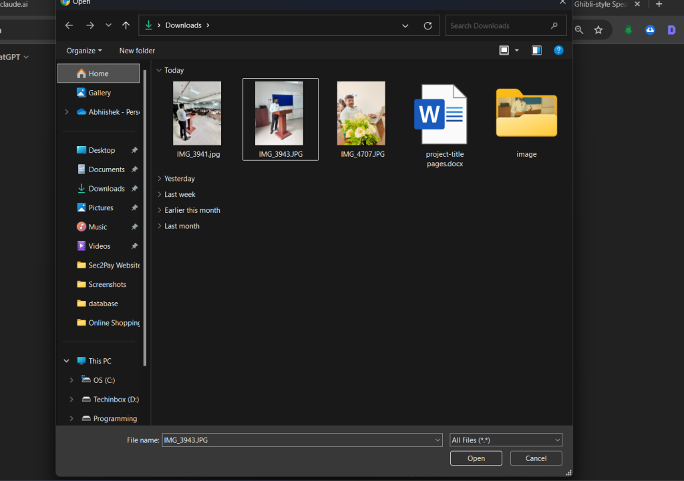Click the back navigation arrow
This screenshot has height=481, width=684.
pyautogui.click(x=69, y=25)
